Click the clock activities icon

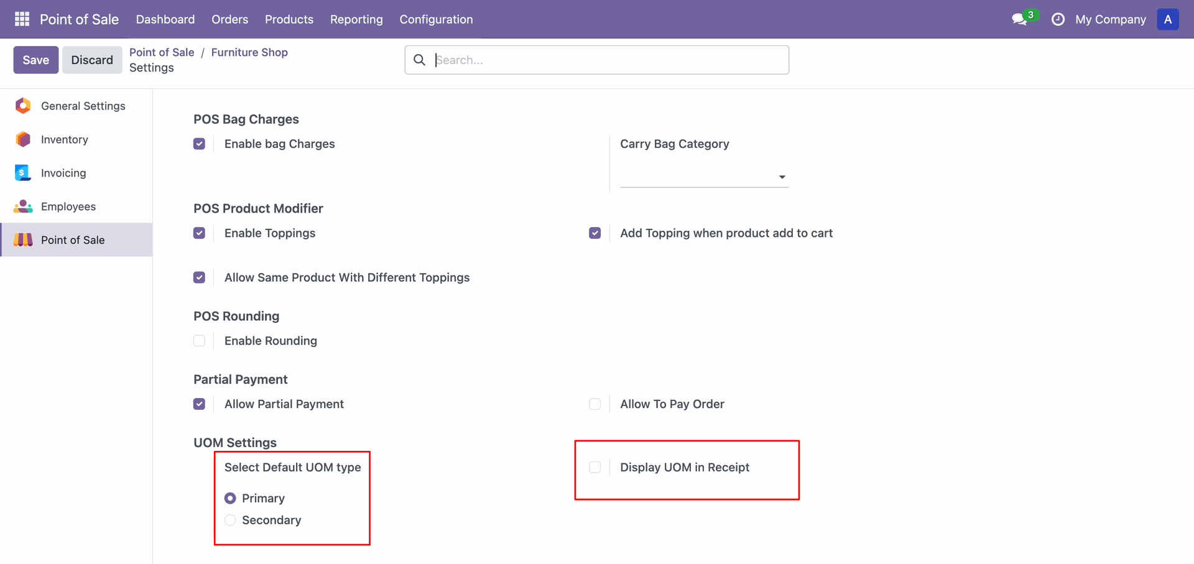click(x=1057, y=19)
